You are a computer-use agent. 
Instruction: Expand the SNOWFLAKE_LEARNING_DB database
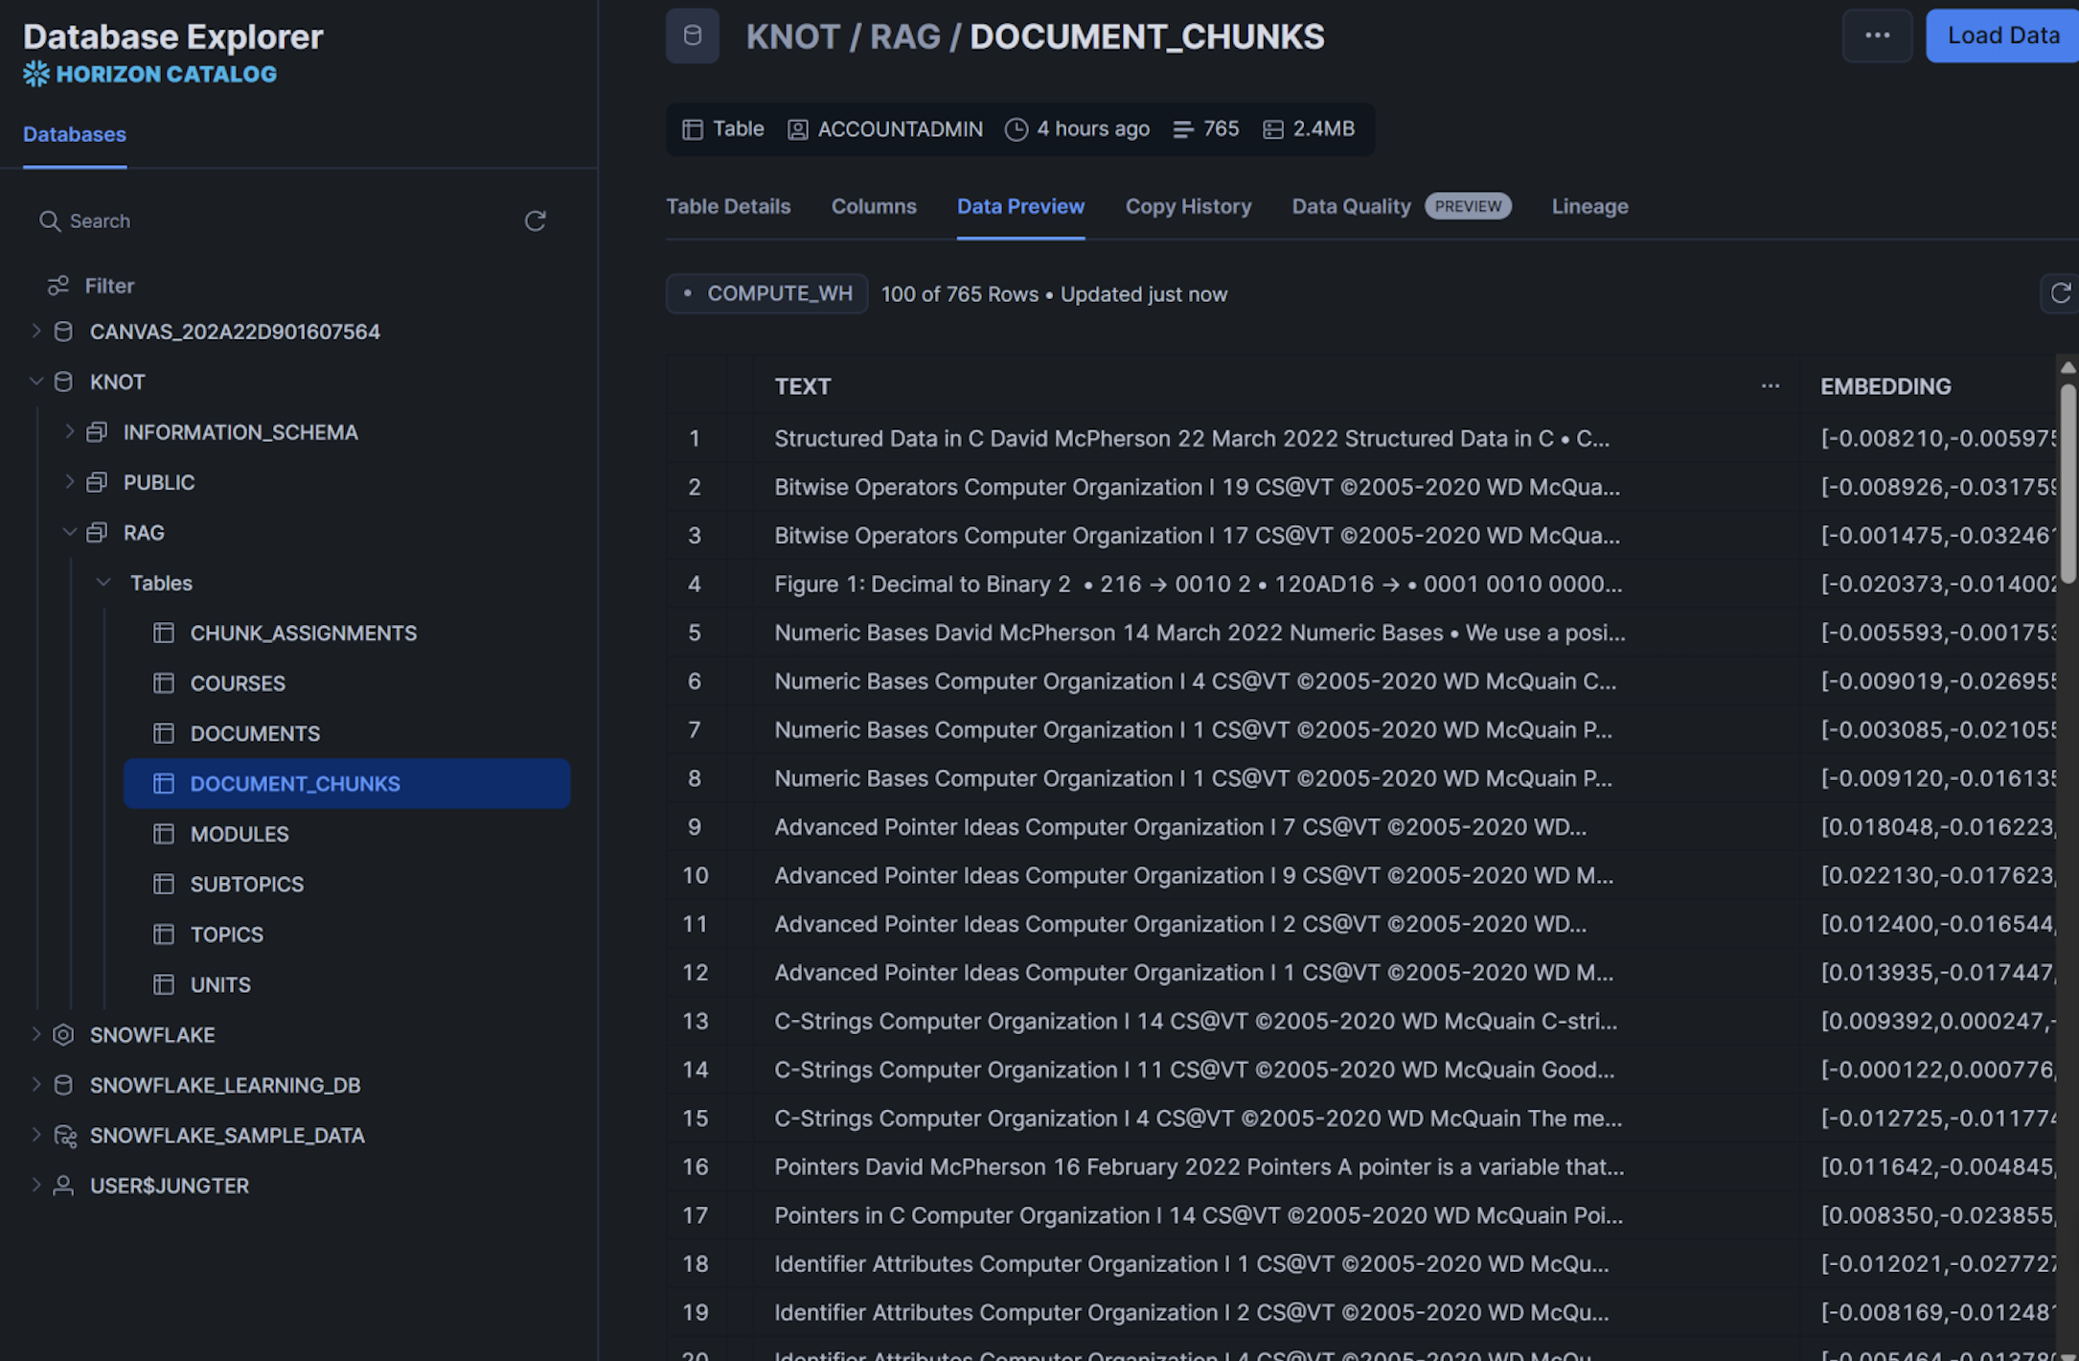coord(36,1085)
